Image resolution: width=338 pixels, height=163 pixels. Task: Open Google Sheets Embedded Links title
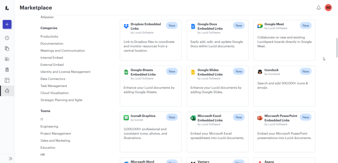point(143,72)
